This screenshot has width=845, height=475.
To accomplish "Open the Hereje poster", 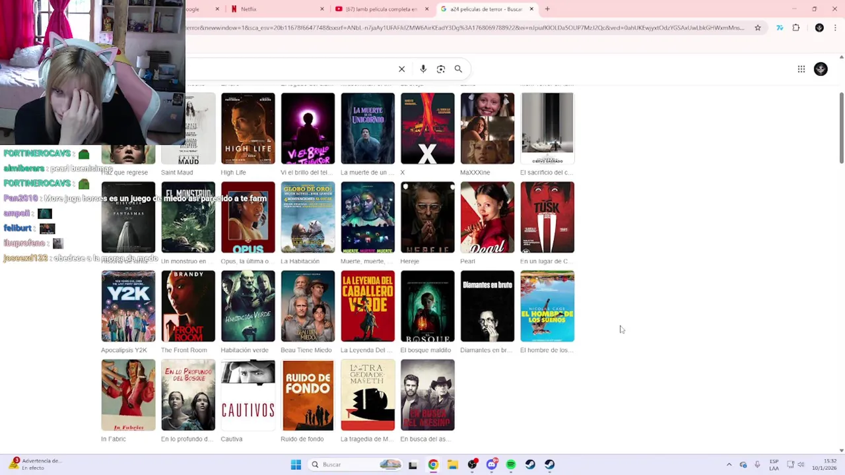I will [427, 217].
